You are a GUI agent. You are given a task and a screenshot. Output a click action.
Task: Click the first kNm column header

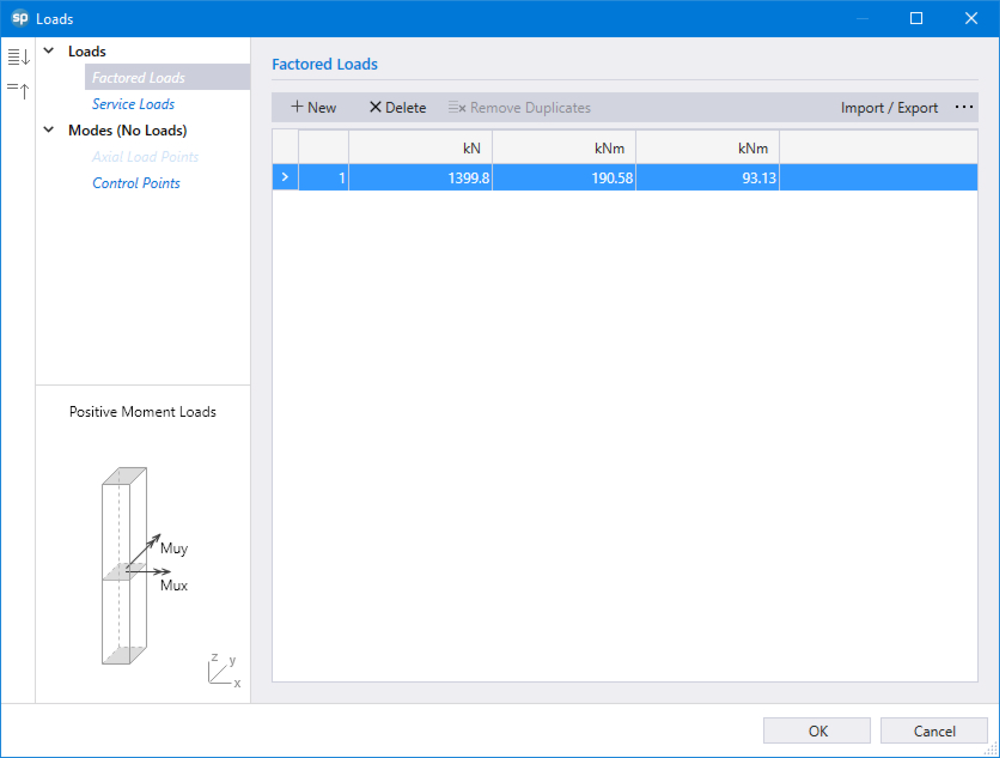tap(564, 147)
